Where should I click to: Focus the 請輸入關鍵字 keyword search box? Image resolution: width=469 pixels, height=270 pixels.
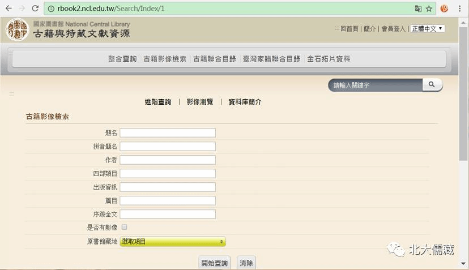[x=376, y=85]
